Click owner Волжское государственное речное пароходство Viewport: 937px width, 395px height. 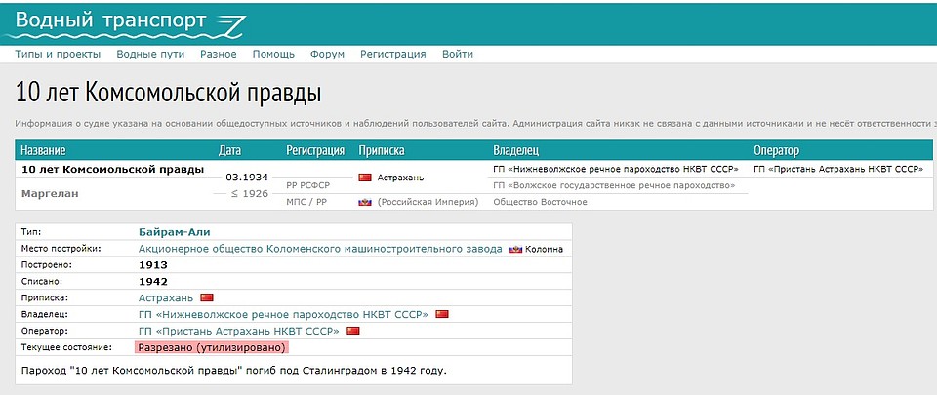[614, 185]
